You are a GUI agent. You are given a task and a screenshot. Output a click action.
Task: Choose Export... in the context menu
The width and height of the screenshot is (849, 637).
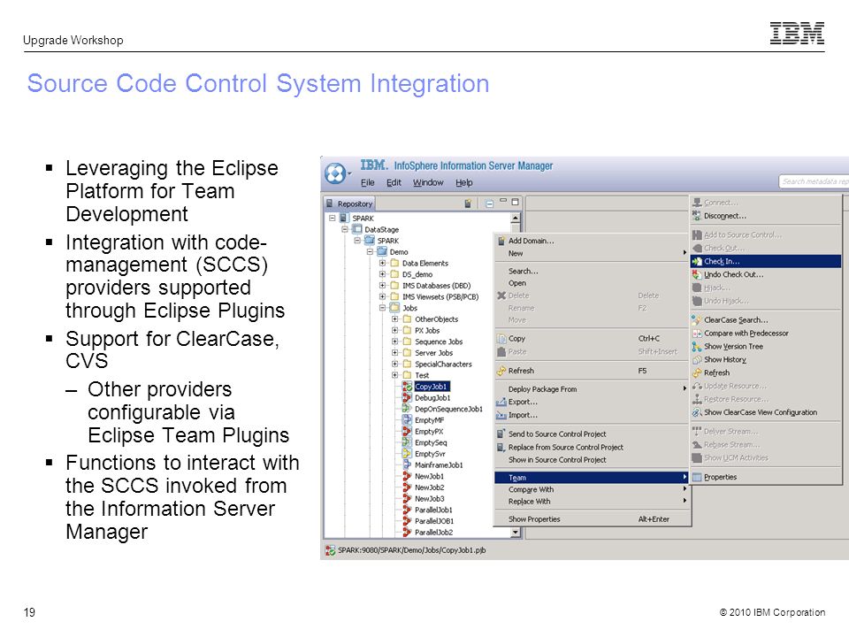pyautogui.click(x=592, y=402)
